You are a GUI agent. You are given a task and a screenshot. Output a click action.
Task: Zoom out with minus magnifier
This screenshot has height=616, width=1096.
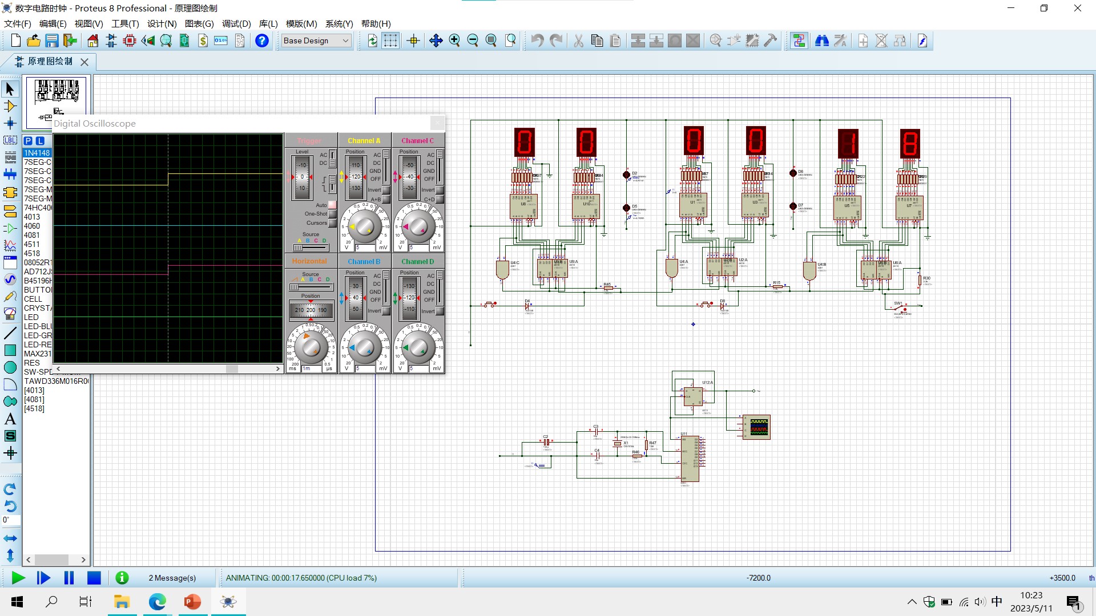(x=473, y=40)
